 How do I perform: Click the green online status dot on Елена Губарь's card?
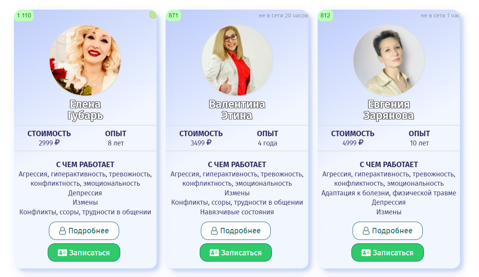[153, 15]
